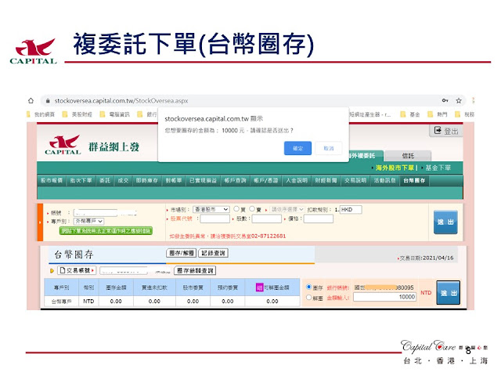Screen dimensions: 501x376
Task: Click the 帳號 input field
Action: coord(96,212)
